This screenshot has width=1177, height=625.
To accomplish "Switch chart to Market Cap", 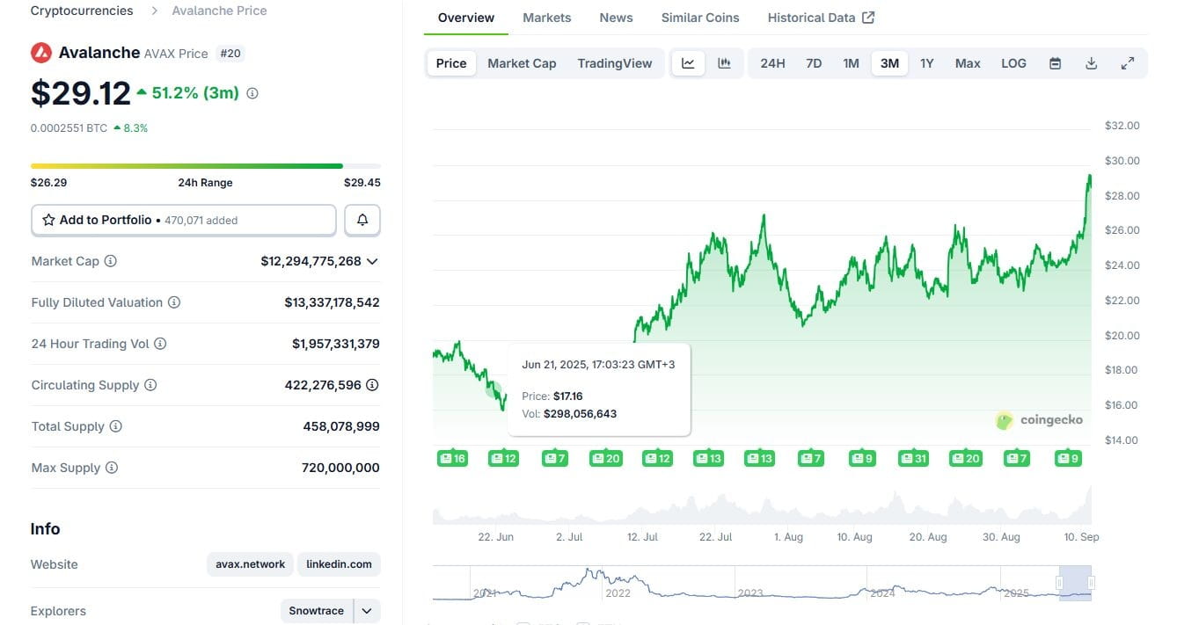I will click(x=522, y=63).
